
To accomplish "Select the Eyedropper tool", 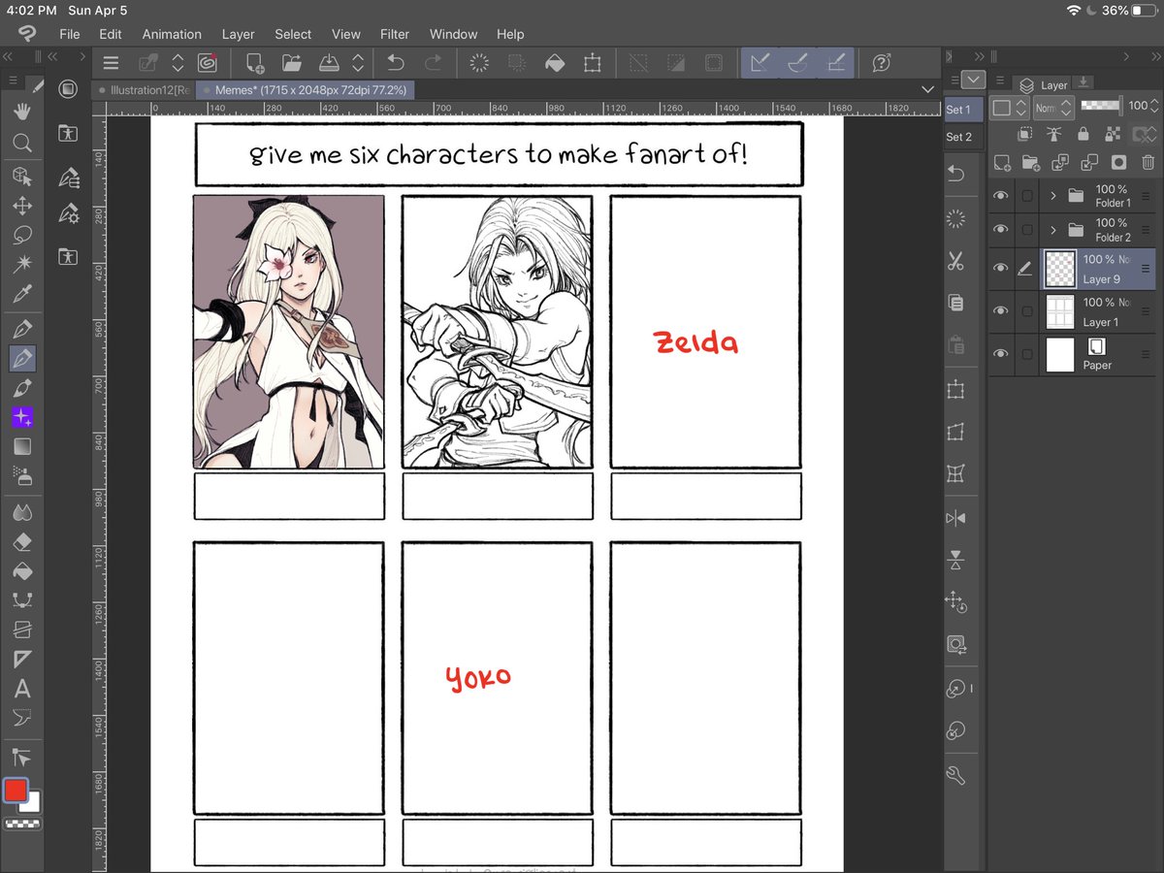I will [x=21, y=292].
